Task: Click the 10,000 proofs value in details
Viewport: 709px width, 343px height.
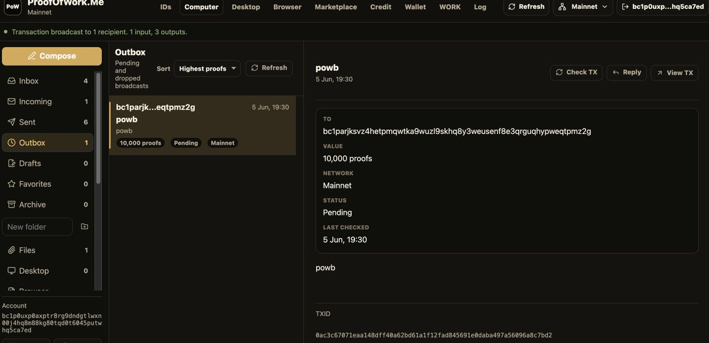Action: point(347,158)
